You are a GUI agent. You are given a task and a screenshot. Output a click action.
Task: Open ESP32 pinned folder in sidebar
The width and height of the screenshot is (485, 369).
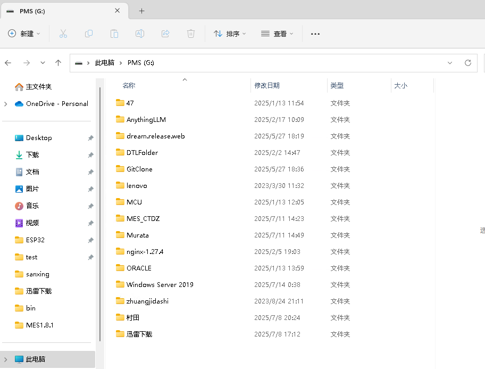tap(35, 240)
